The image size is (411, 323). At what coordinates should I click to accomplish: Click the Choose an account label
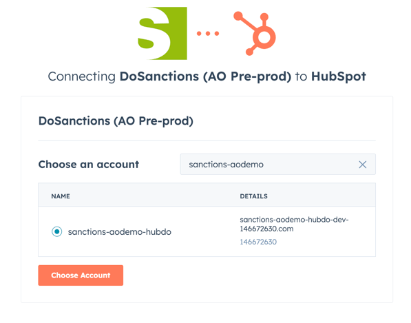tap(89, 165)
